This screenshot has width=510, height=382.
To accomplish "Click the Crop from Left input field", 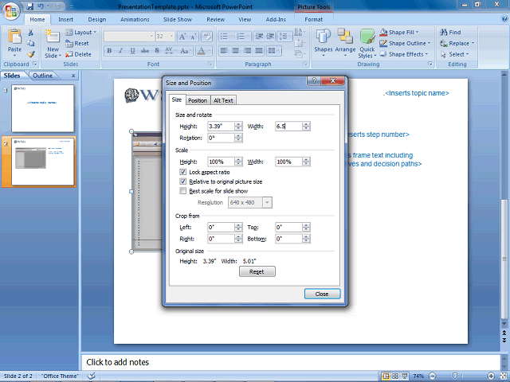I will [221, 227].
